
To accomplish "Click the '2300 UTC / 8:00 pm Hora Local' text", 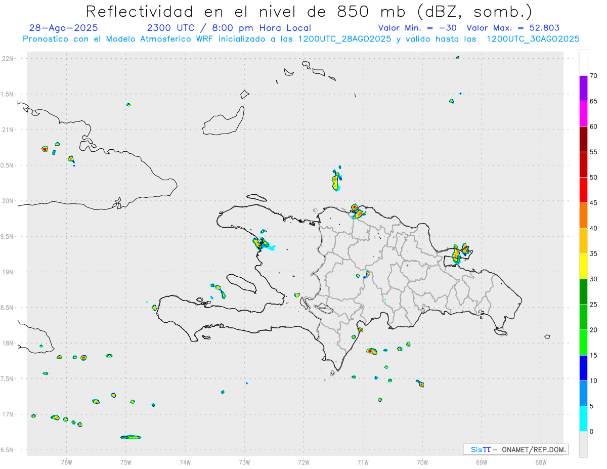I will point(229,28).
